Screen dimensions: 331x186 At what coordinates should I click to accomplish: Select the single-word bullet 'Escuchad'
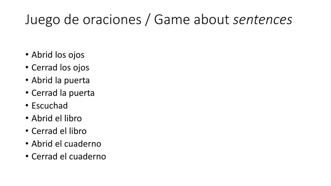pos(49,106)
